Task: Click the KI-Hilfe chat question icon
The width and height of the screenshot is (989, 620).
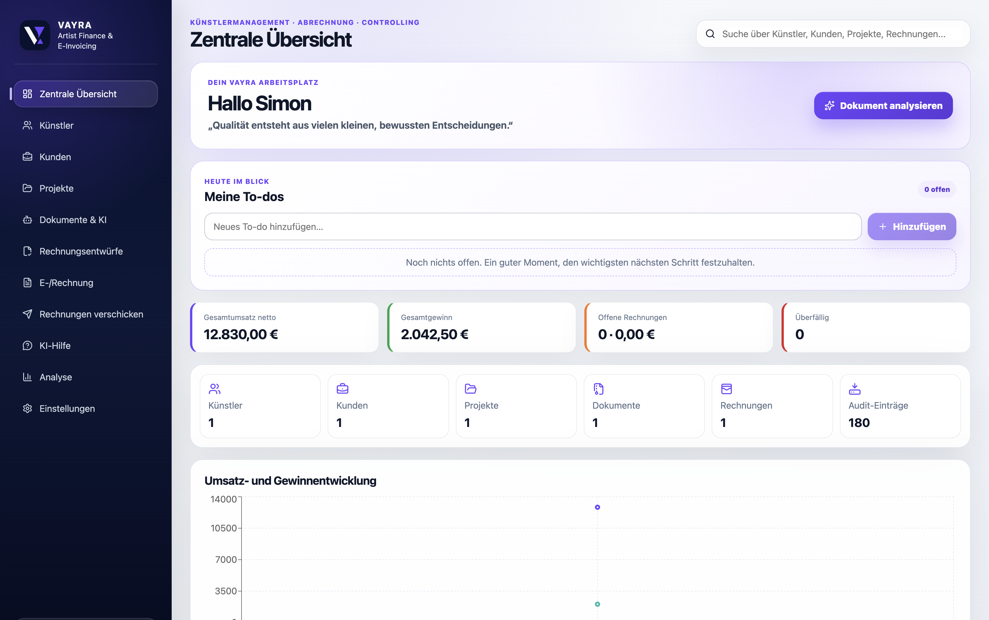Action: pyautogui.click(x=27, y=346)
